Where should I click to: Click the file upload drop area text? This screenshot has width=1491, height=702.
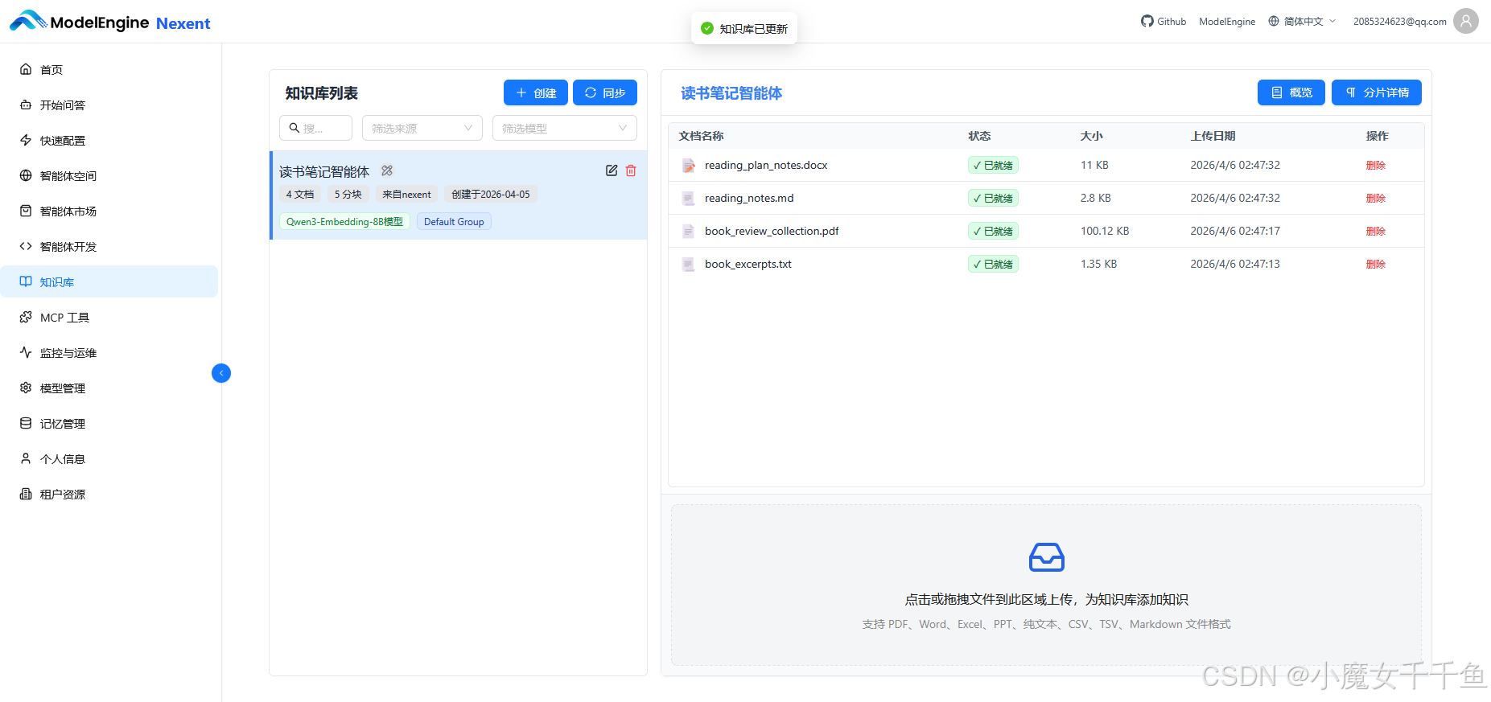coord(1046,599)
